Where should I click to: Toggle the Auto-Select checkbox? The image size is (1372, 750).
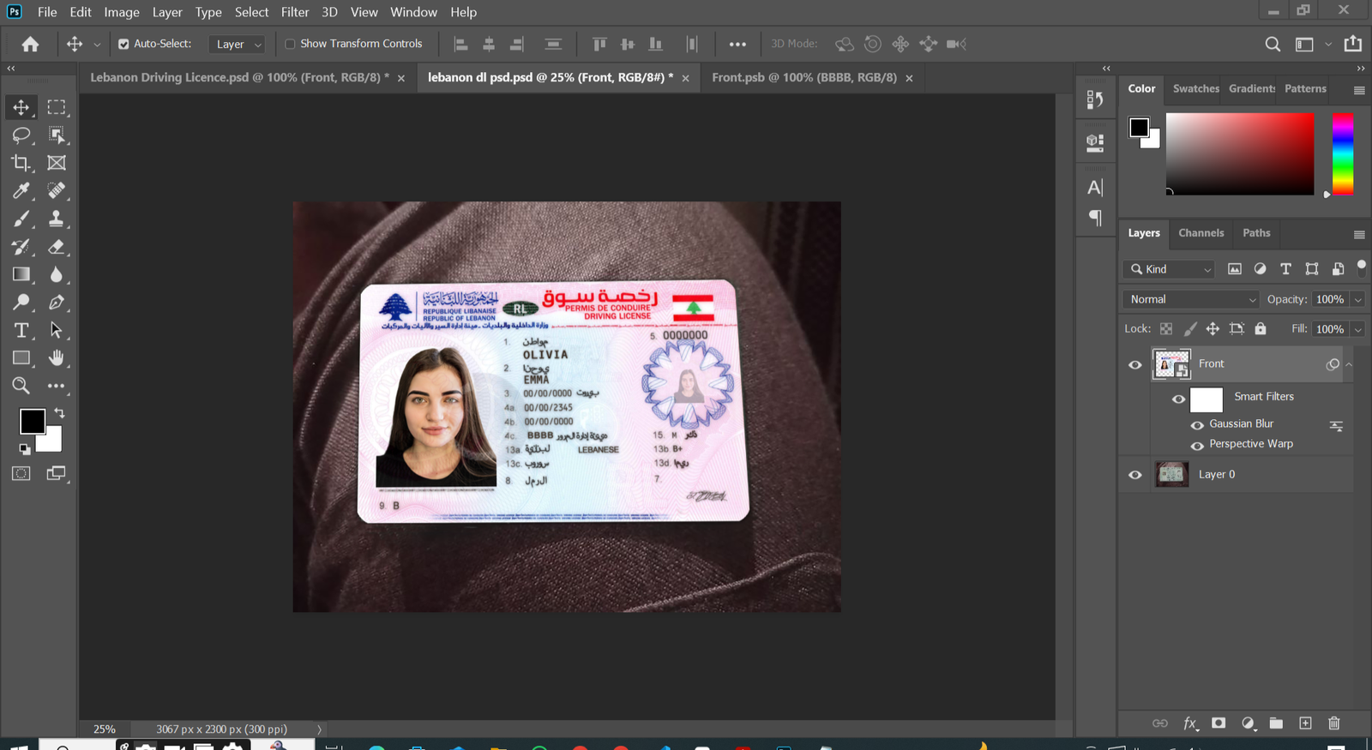click(x=123, y=44)
